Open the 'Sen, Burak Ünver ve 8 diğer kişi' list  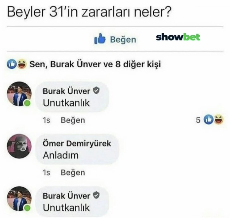95,64
